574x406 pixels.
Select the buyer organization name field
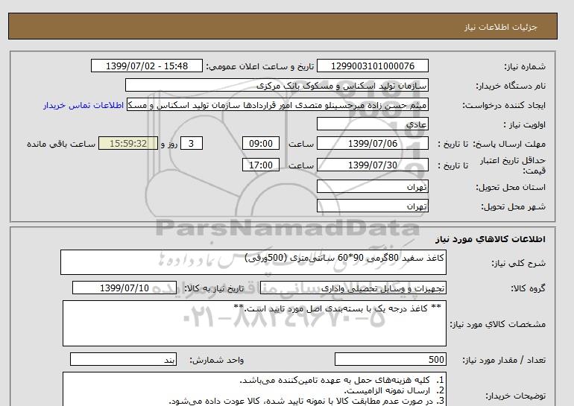pos(277,85)
